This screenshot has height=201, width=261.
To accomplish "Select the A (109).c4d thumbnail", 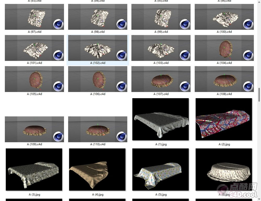I will click(34, 129).
